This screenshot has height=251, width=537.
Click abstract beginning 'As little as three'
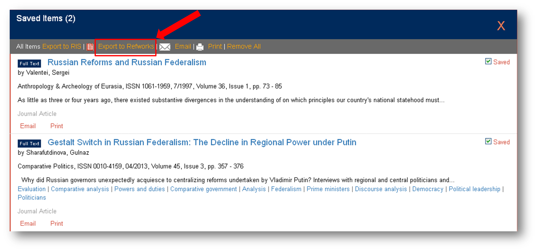coord(231,100)
